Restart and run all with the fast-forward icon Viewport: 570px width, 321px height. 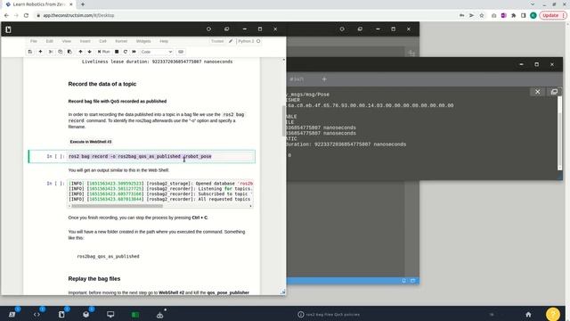[134, 52]
